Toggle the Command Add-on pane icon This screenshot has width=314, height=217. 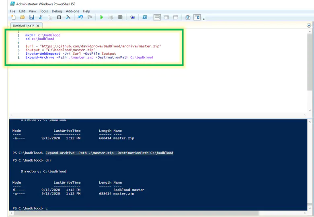(x=197, y=17)
